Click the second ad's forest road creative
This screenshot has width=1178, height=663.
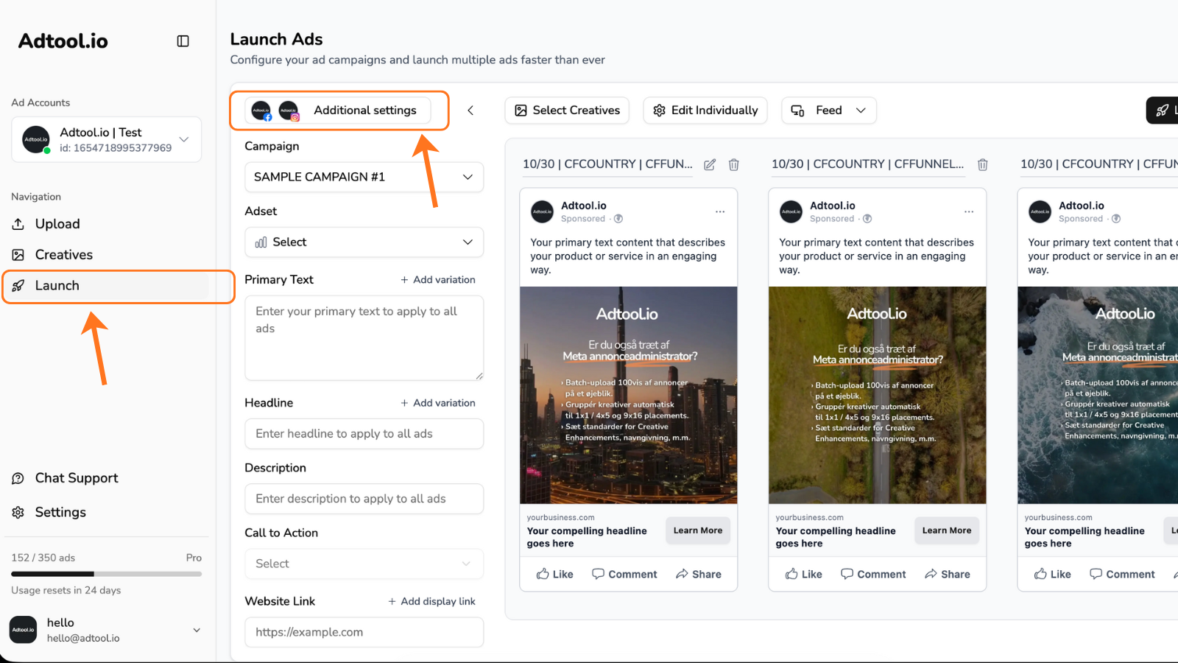tap(878, 396)
